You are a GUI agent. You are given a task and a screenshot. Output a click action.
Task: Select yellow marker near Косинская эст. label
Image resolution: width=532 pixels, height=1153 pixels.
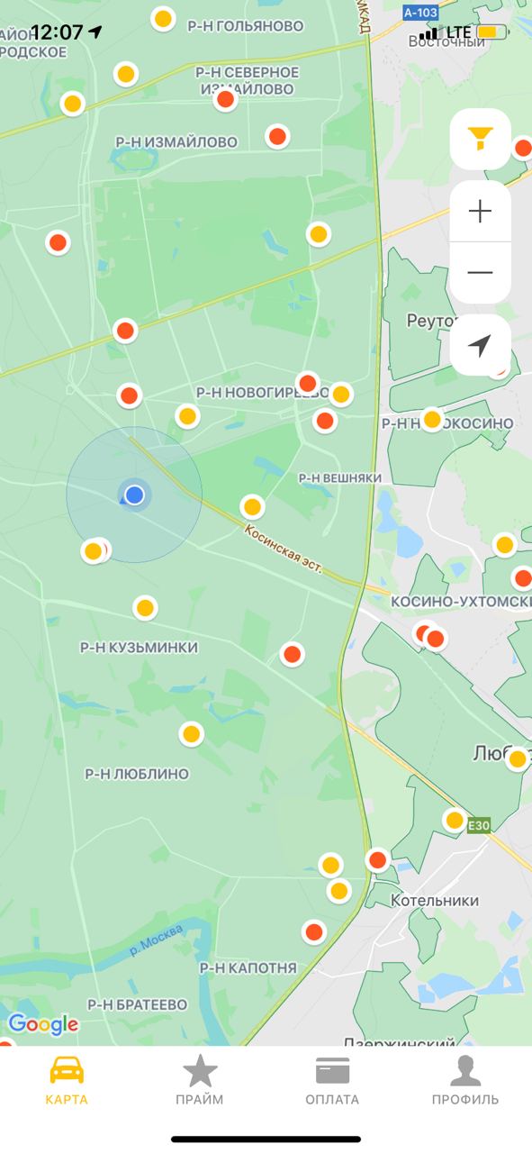253,506
